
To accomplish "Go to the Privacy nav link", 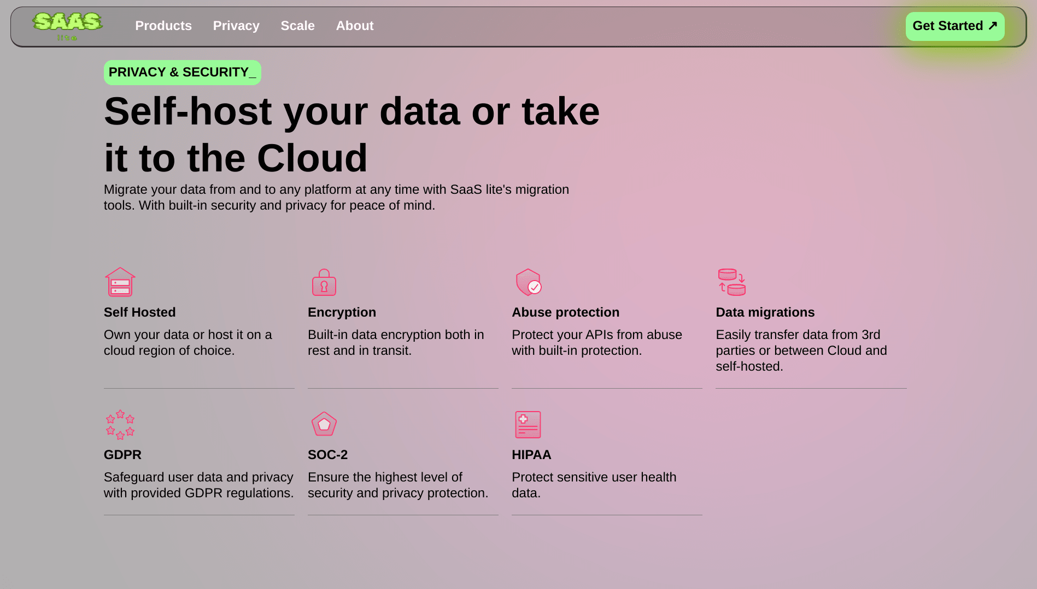I will click(236, 26).
